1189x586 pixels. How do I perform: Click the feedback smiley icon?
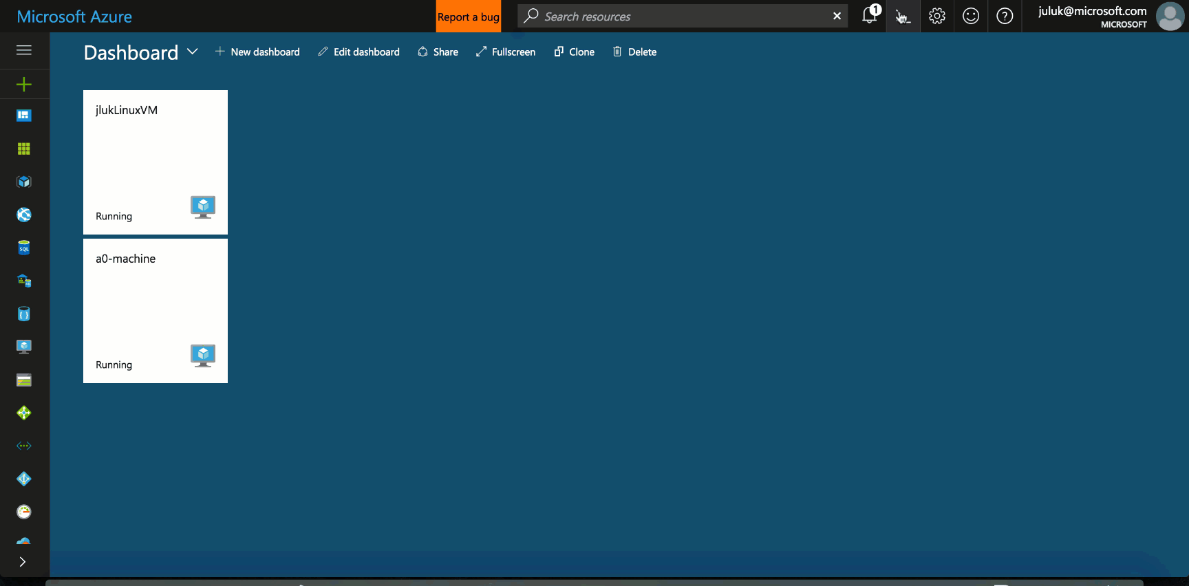970,16
